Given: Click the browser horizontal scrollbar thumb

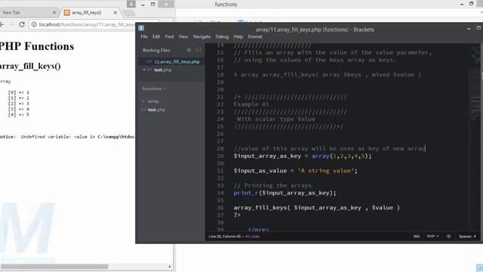Looking at the screenshot, I should point(54,267).
